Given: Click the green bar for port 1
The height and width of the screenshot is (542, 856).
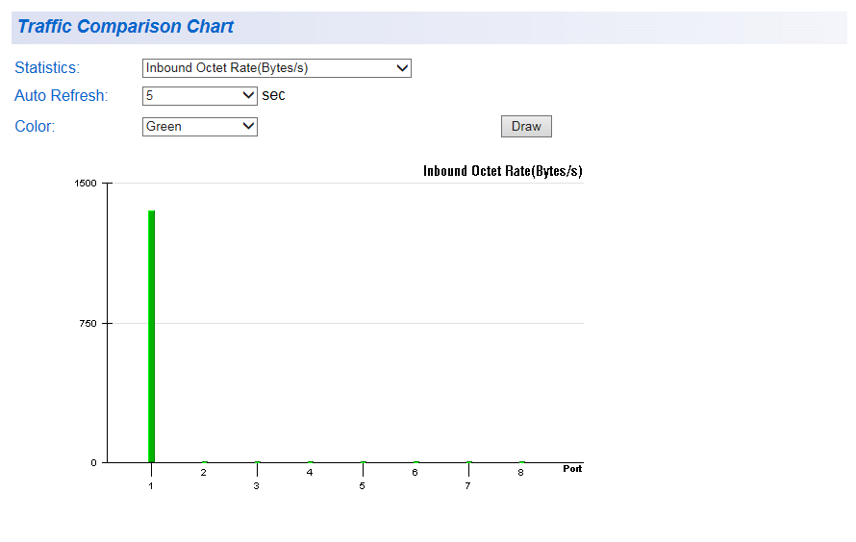Looking at the screenshot, I should click(x=151, y=336).
